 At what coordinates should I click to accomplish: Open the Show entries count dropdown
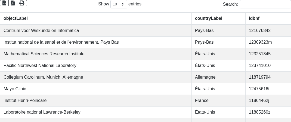(119, 4)
